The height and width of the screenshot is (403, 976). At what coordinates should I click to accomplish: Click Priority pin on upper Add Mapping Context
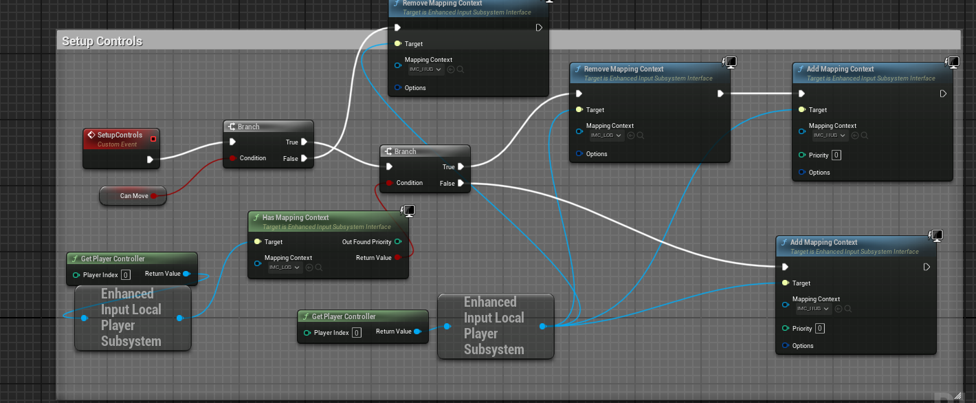pos(801,155)
